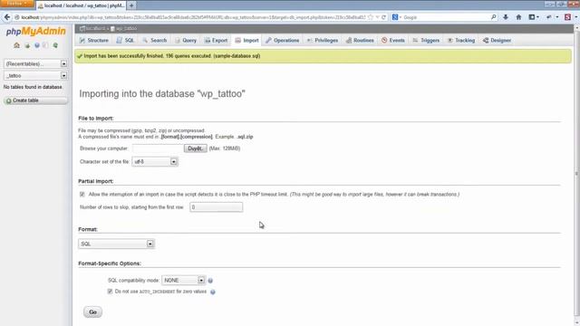Switch to the SQL tab
This screenshot has height=326, width=580.
click(125, 40)
